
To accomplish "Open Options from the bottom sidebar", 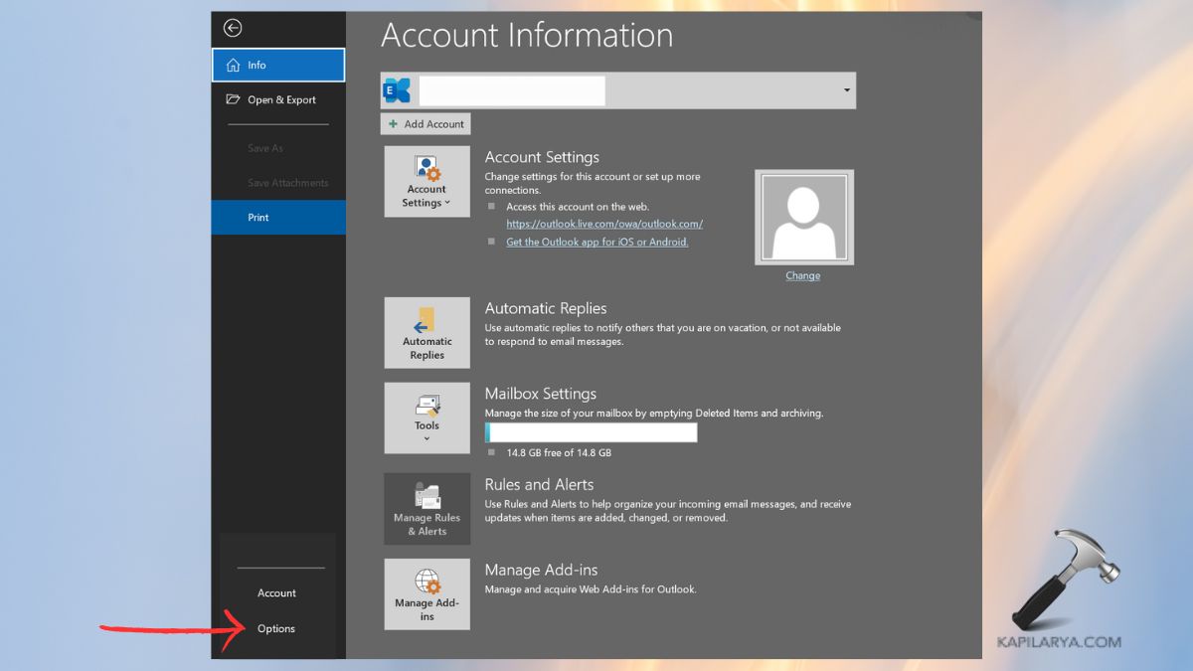I will pos(275,628).
